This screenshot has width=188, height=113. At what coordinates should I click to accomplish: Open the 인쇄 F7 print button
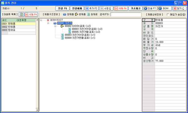[150, 8]
